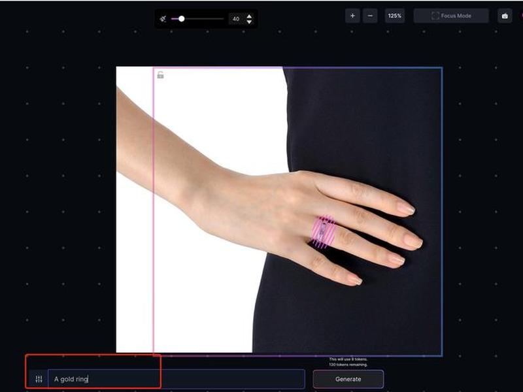Increase brush size with the up arrow
This screenshot has height=392, width=523.
(x=249, y=16)
